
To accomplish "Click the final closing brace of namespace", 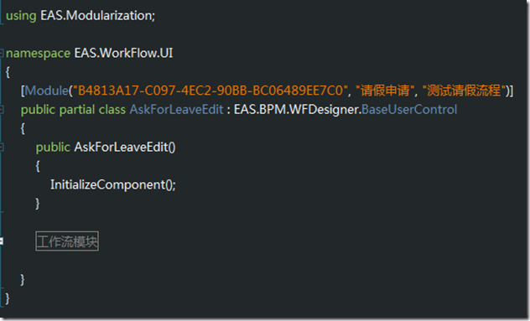I will coord(8,298).
